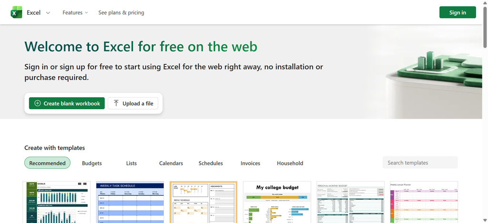Switch to the Budgets tab

pyautogui.click(x=92, y=163)
